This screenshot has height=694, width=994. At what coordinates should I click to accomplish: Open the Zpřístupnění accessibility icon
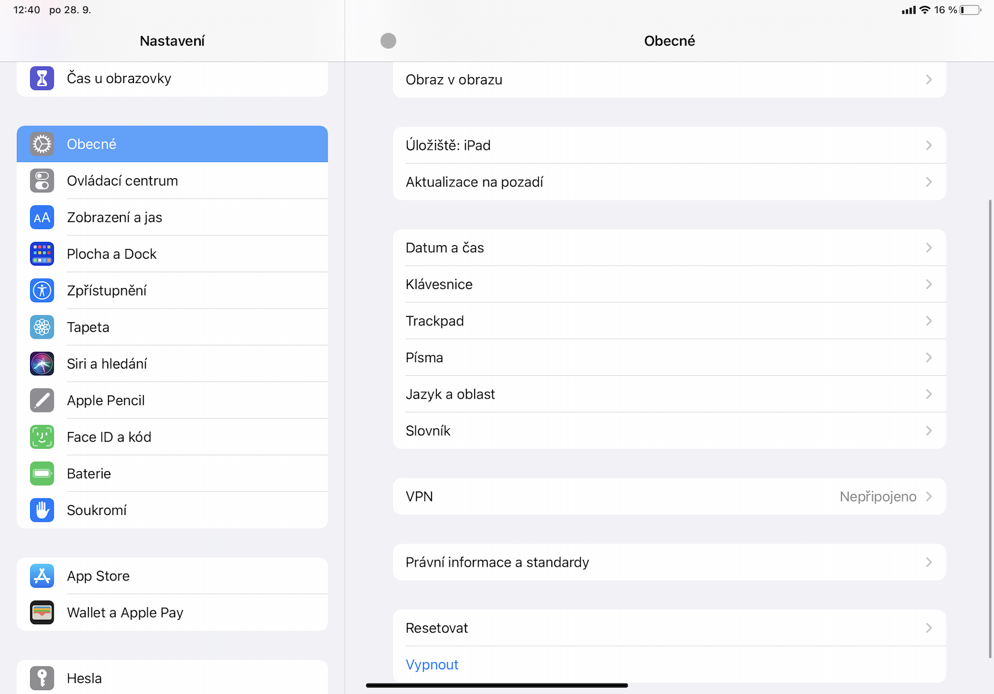coord(42,291)
